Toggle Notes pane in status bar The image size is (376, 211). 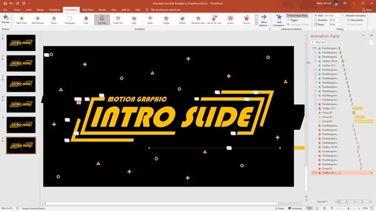pyautogui.click(x=280, y=209)
